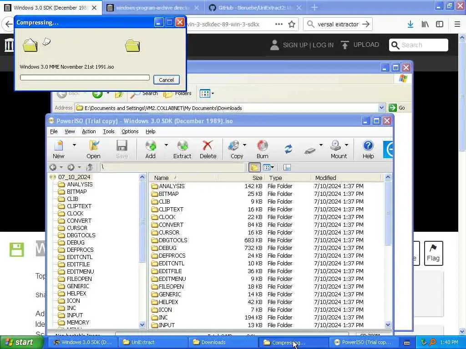Screen dimensions: 466x349
Task: Click the properties pane icon in PowerISO
Action: coord(287,167)
